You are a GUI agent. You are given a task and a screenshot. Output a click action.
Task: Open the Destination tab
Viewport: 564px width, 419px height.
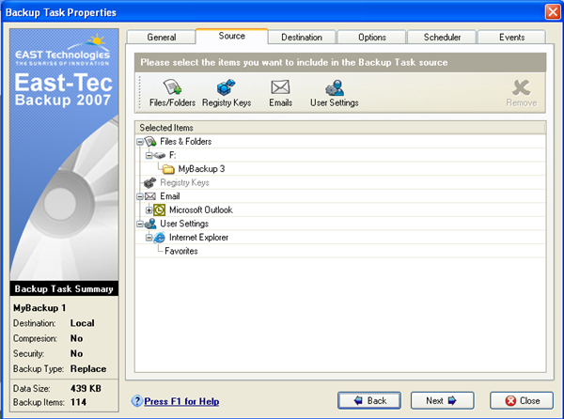(x=302, y=37)
